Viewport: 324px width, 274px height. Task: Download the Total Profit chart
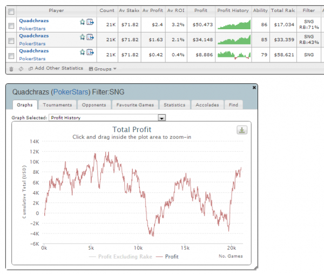(x=242, y=130)
